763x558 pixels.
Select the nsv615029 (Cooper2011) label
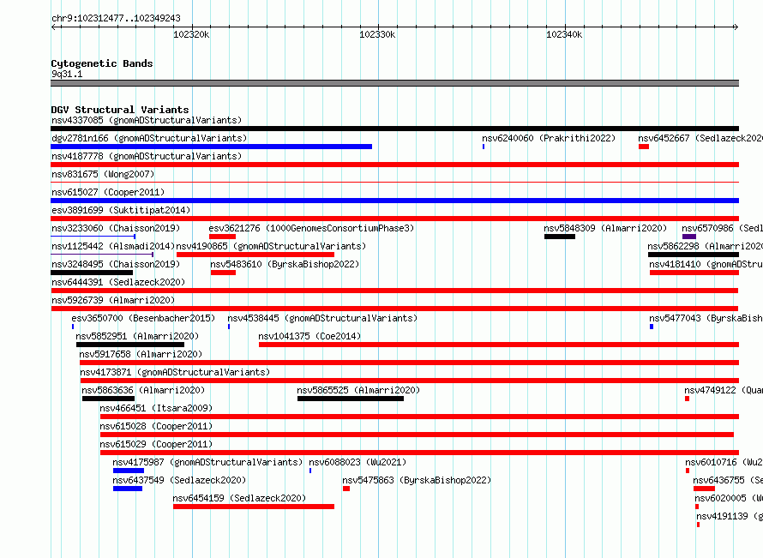click(x=156, y=444)
